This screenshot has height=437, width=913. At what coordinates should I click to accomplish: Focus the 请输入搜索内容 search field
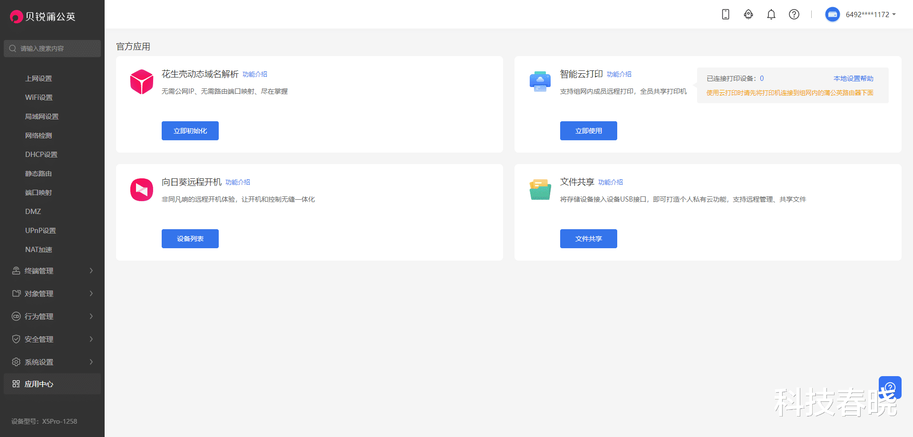[x=52, y=49]
